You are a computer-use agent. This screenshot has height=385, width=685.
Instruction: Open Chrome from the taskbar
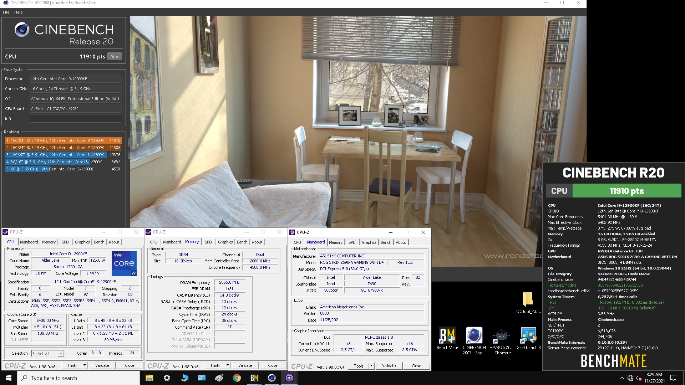pyautogui.click(x=237, y=378)
